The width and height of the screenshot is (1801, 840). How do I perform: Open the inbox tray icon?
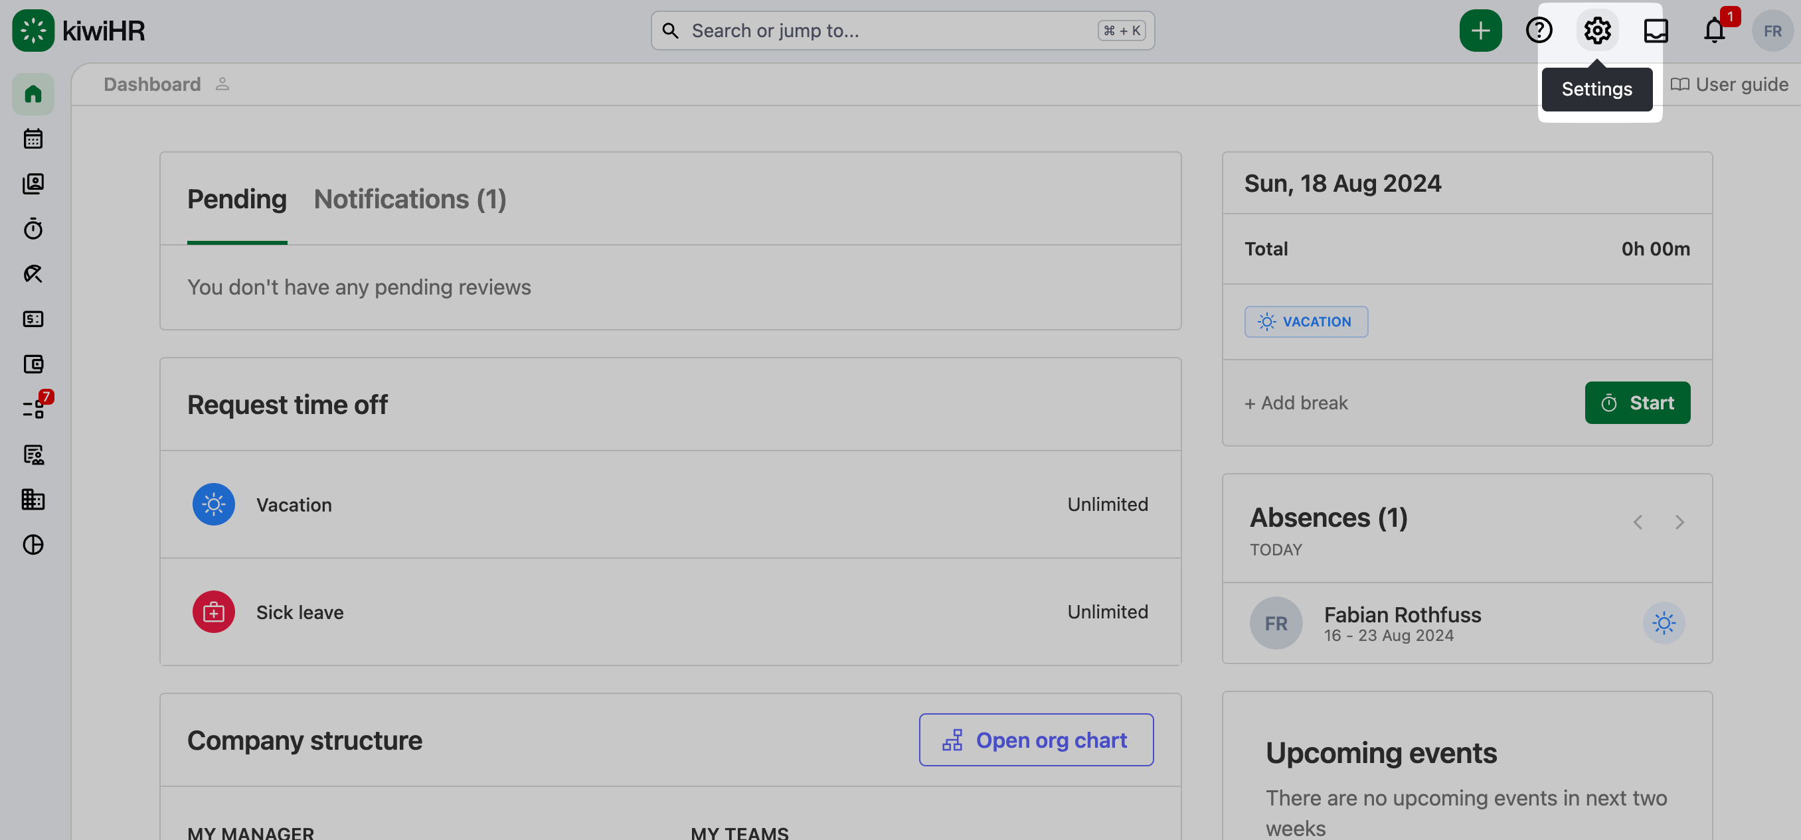[x=1656, y=31]
